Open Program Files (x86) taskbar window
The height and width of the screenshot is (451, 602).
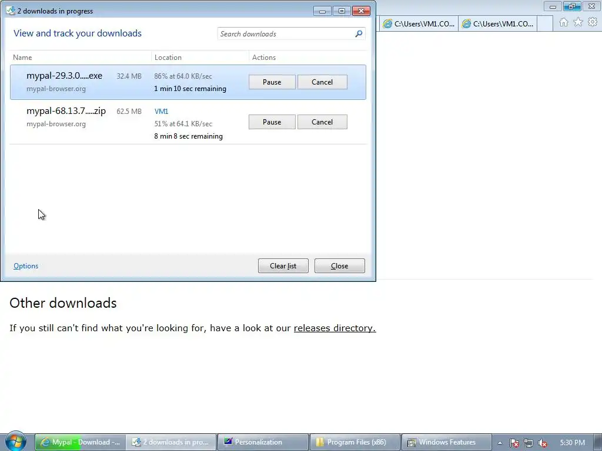(x=354, y=442)
